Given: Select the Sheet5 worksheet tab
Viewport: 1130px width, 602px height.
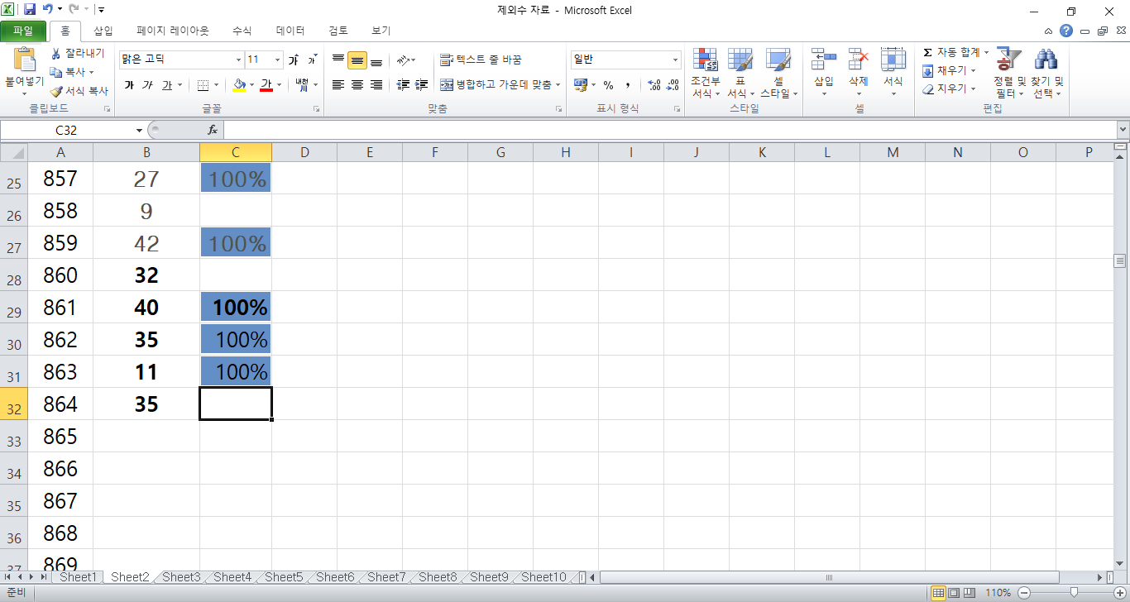Looking at the screenshot, I should click(284, 577).
